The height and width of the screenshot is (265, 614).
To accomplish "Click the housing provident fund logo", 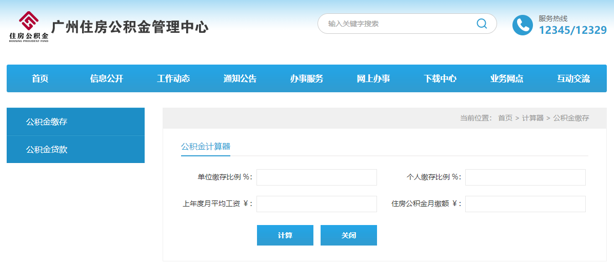I will pos(29,27).
